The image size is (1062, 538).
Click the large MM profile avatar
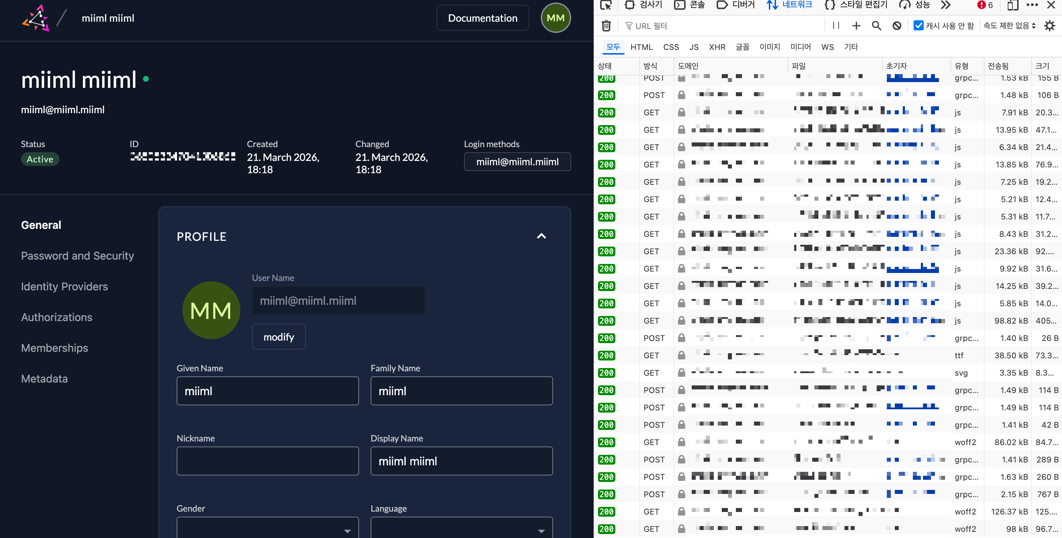[211, 310]
